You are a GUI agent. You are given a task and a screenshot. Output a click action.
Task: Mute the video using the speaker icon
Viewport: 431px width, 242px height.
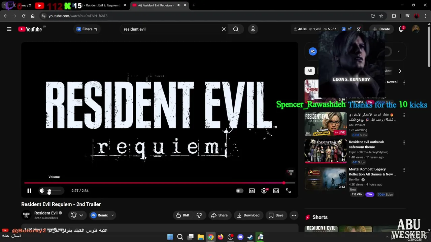point(42,191)
